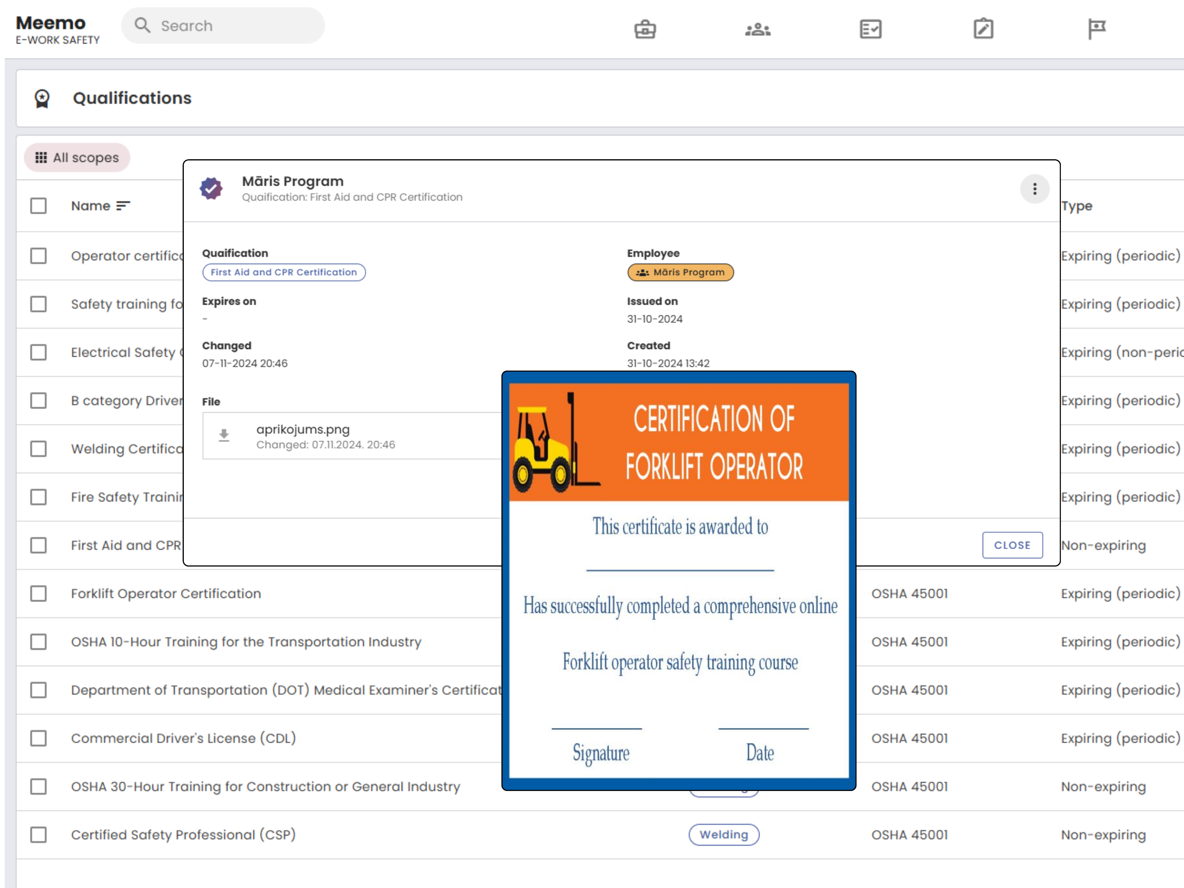Click the sort icon next to Name
This screenshot has height=888, width=1184.
123,206
